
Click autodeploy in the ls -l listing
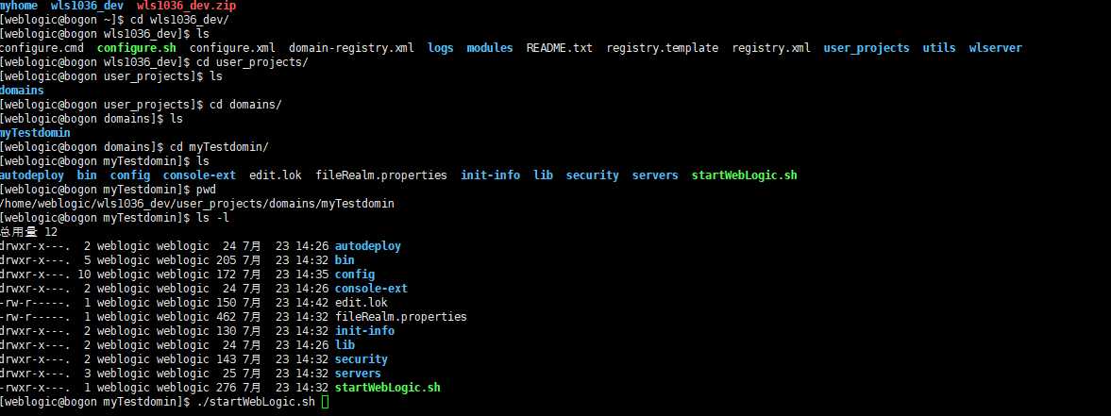click(x=368, y=246)
